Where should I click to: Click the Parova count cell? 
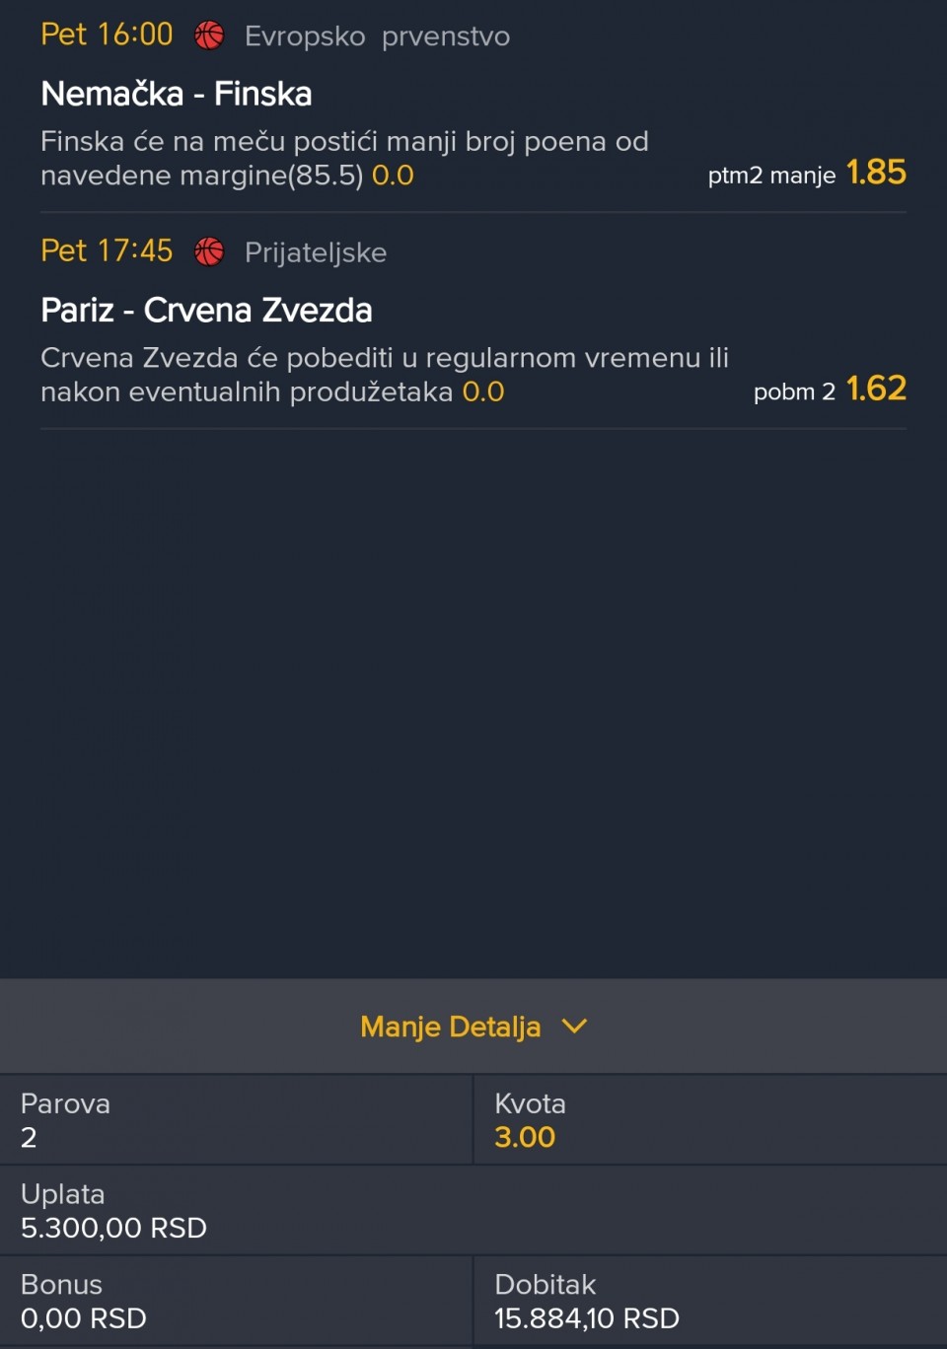(236, 1120)
